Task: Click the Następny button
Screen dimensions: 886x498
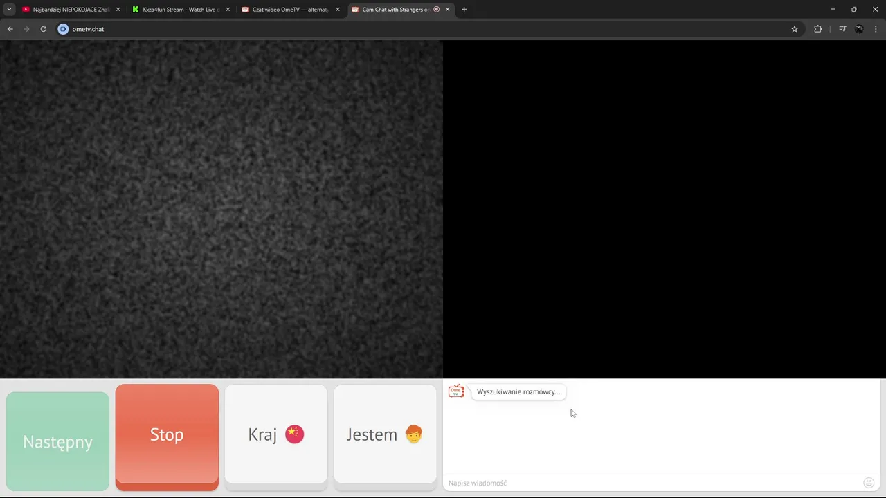Action: pyautogui.click(x=57, y=441)
